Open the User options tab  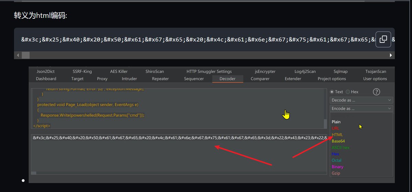(375, 79)
